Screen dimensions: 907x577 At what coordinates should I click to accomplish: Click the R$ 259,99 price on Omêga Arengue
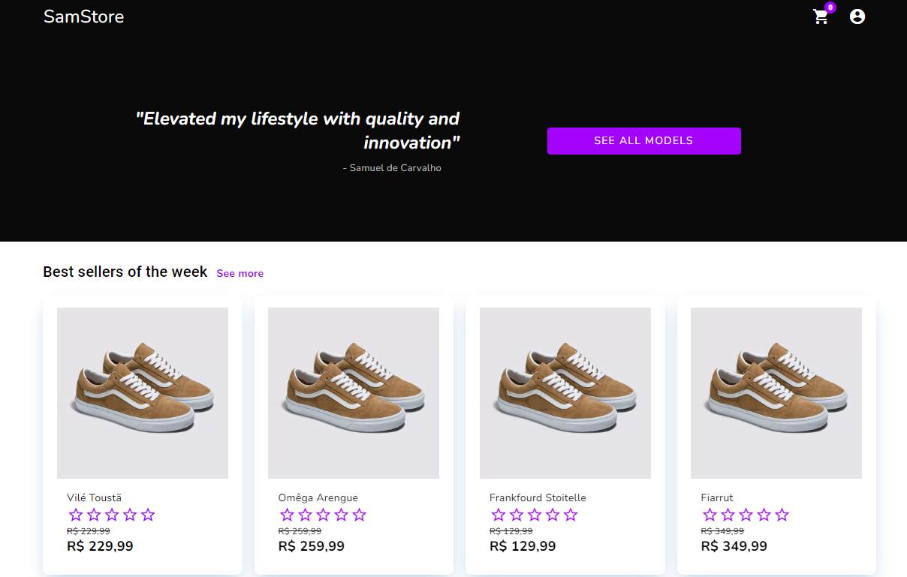pos(312,546)
